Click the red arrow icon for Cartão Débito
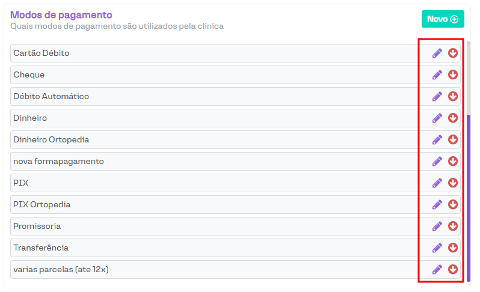The height and width of the screenshot is (292, 480). [x=453, y=53]
